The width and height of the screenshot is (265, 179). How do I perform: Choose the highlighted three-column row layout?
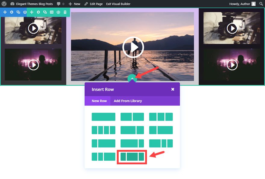coord(132,157)
